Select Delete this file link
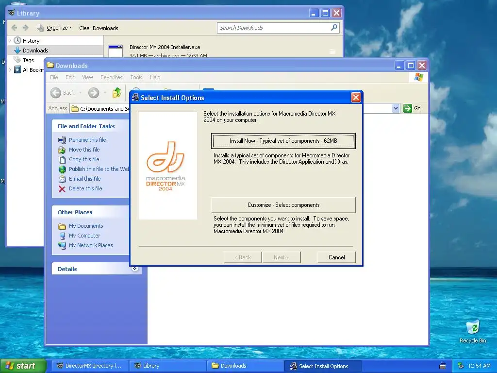This screenshot has height=373, width=497. click(85, 188)
